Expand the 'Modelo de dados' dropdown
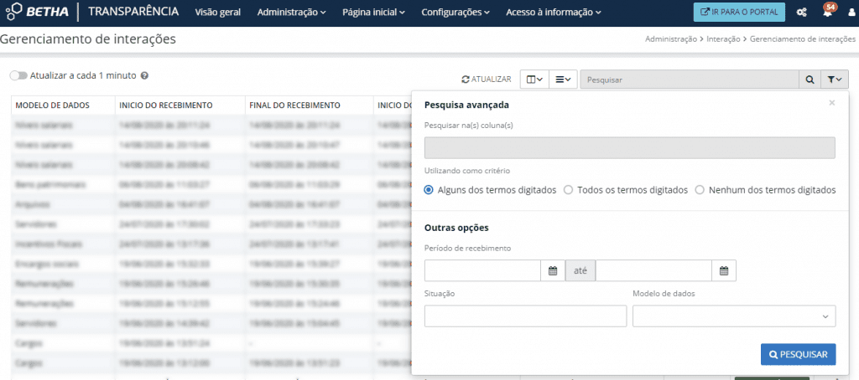This screenshot has width=859, height=380. coord(734,316)
